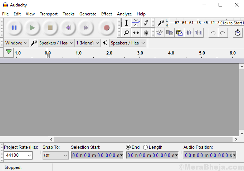Open the recording device Speakers dropdown

click(56, 43)
